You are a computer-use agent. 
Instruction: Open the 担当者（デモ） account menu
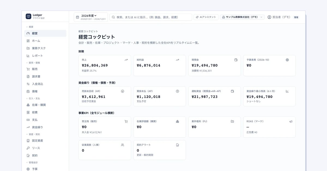click(278, 17)
